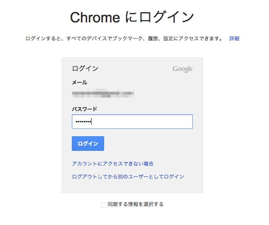Click the Chrome にログイン page title
The height and width of the screenshot is (225, 269).
132,17
